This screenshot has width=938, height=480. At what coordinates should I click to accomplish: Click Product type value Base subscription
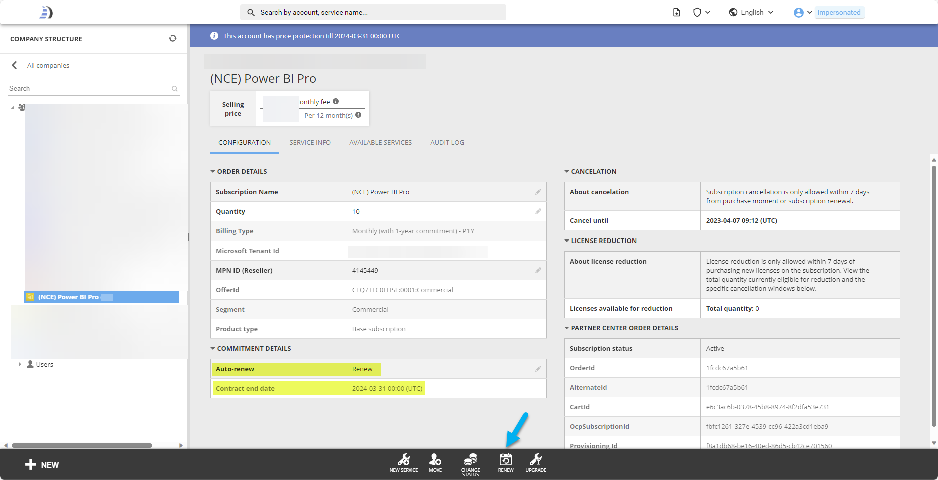(379, 329)
